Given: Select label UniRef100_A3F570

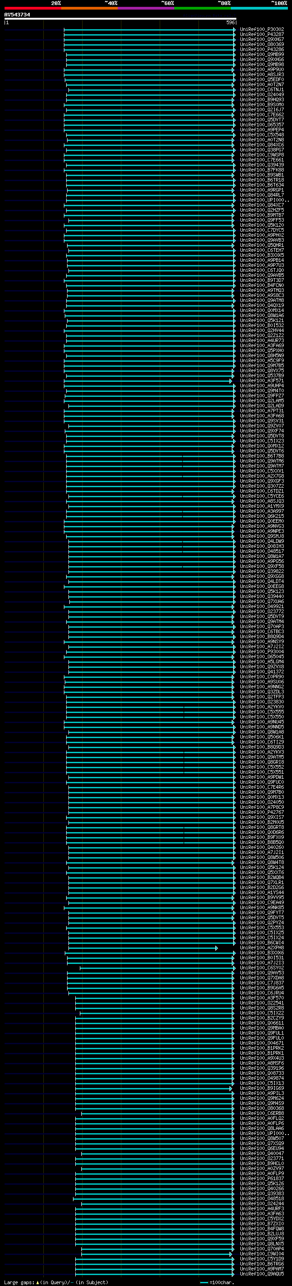Looking at the screenshot, I should click(262, 998).
